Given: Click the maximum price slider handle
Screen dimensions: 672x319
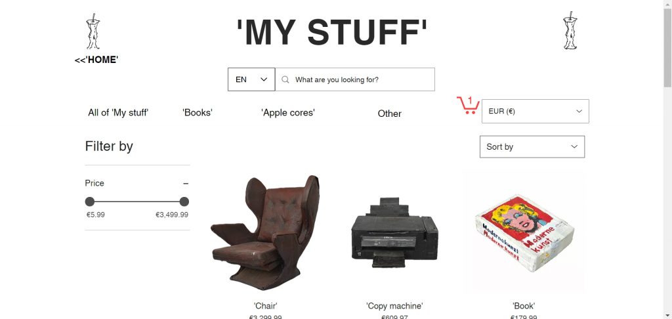Looking at the screenshot, I should click(x=184, y=202).
